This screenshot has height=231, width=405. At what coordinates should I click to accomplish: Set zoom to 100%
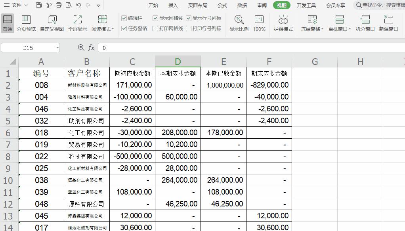259,24
